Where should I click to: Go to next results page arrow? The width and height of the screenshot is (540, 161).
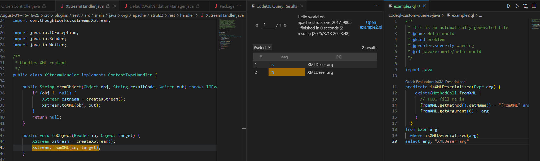click(x=285, y=25)
